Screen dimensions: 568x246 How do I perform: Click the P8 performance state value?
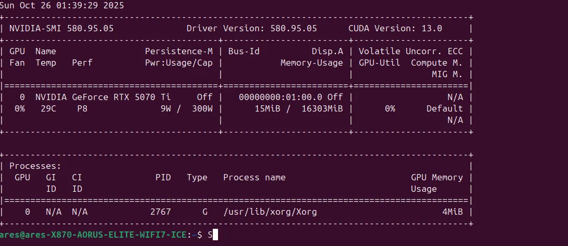[x=82, y=109]
